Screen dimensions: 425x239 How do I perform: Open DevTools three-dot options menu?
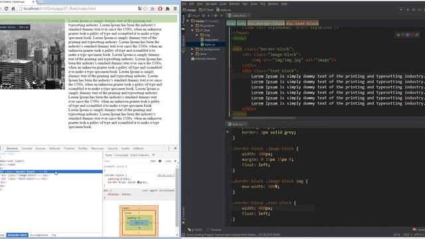point(169,149)
